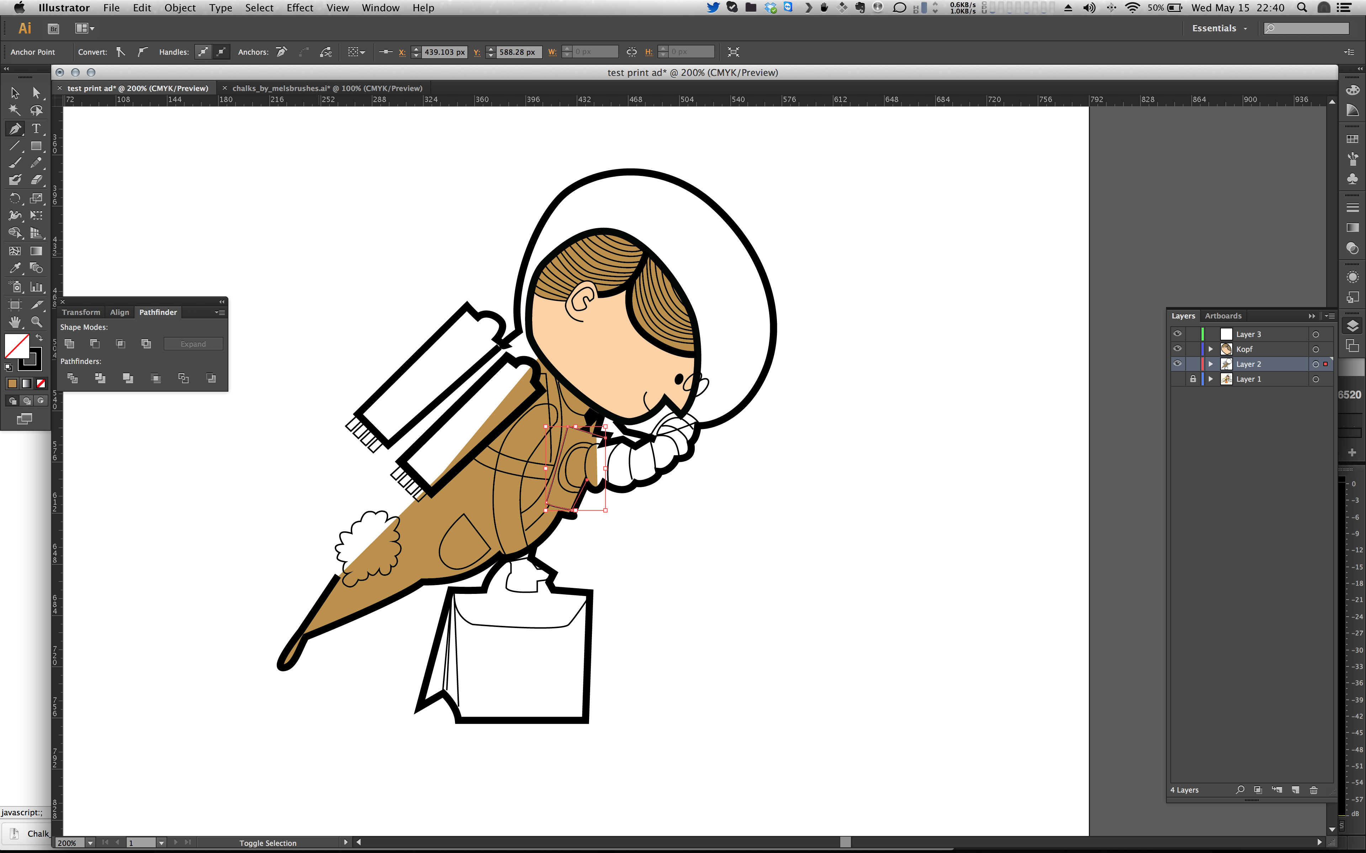Expand Layer 2 contents
Image resolution: width=1366 pixels, height=853 pixels.
[1211, 364]
